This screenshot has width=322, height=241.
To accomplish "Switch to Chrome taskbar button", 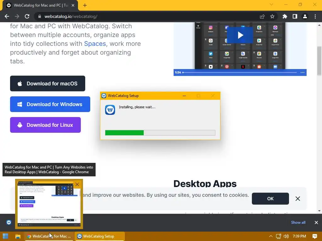I will 49,236.
